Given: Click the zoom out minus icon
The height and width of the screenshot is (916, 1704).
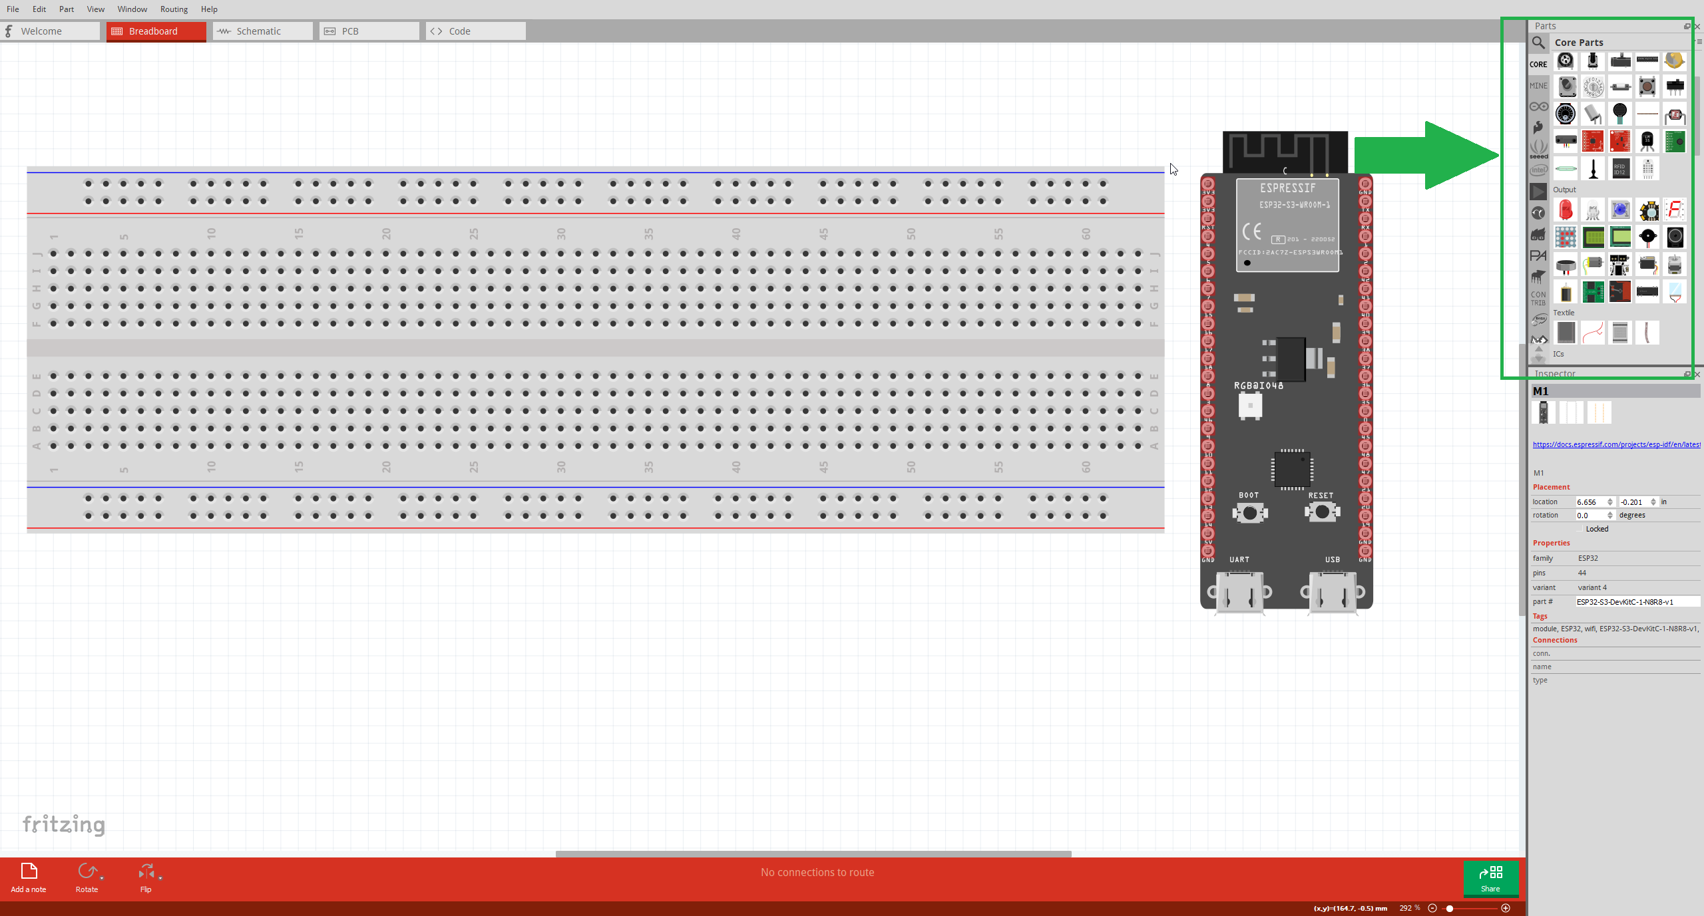Looking at the screenshot, I should click(1432, 908).
